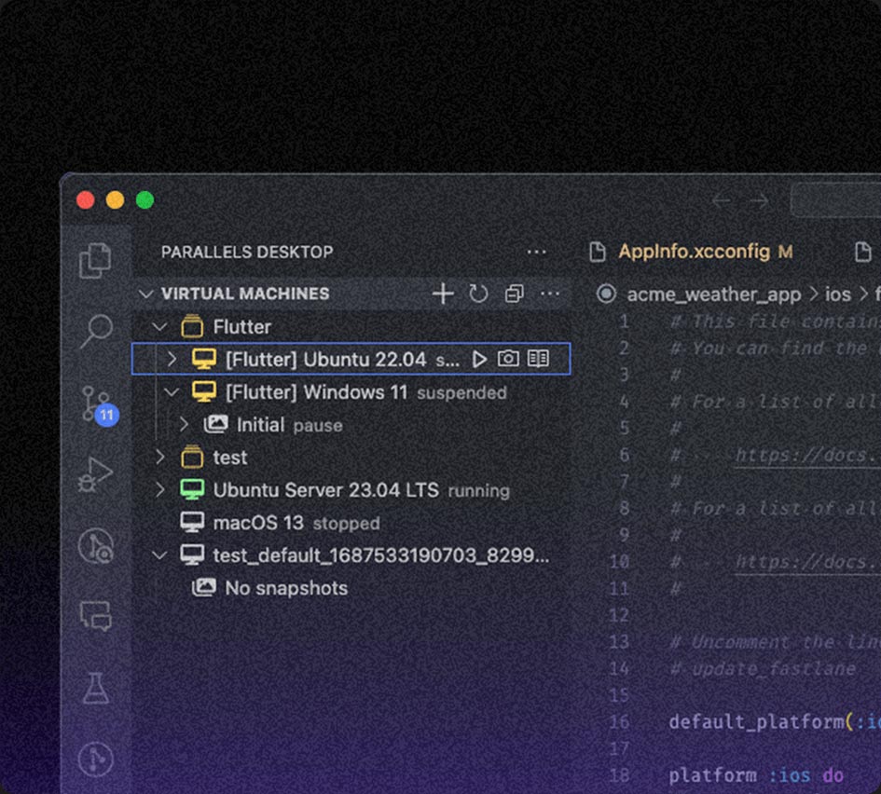Viewport: 881px width, 794px height.
Task: Open the Testing flask icon in sidebar
Action: click(94, 688)
